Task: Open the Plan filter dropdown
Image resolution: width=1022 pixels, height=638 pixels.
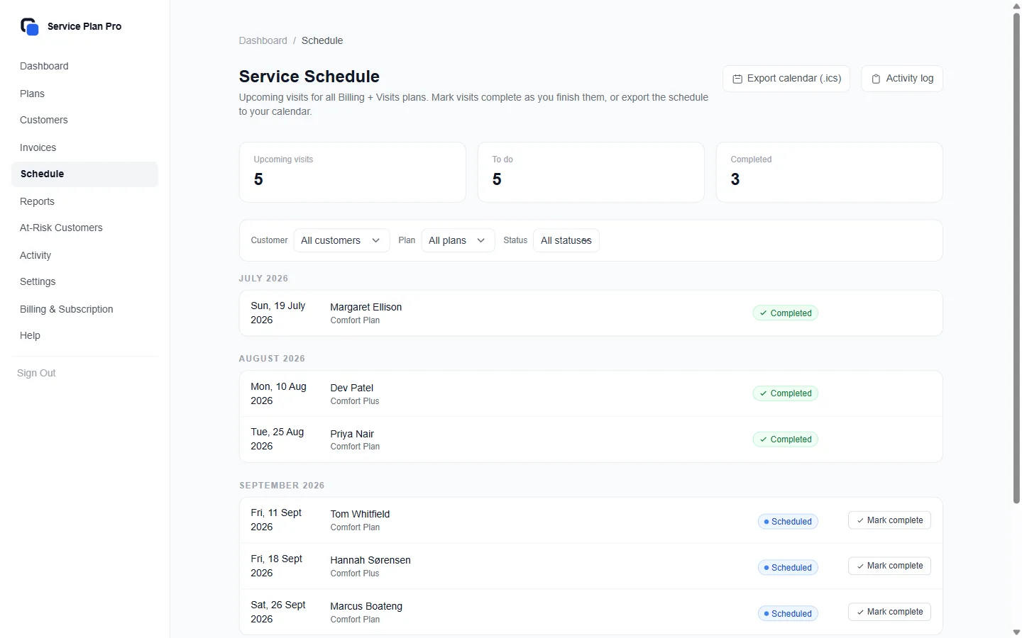Action: click(458, 240)
